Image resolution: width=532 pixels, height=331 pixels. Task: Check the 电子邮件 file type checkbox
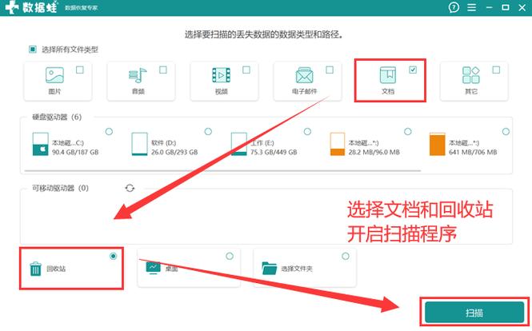click(x=330, y=70)
